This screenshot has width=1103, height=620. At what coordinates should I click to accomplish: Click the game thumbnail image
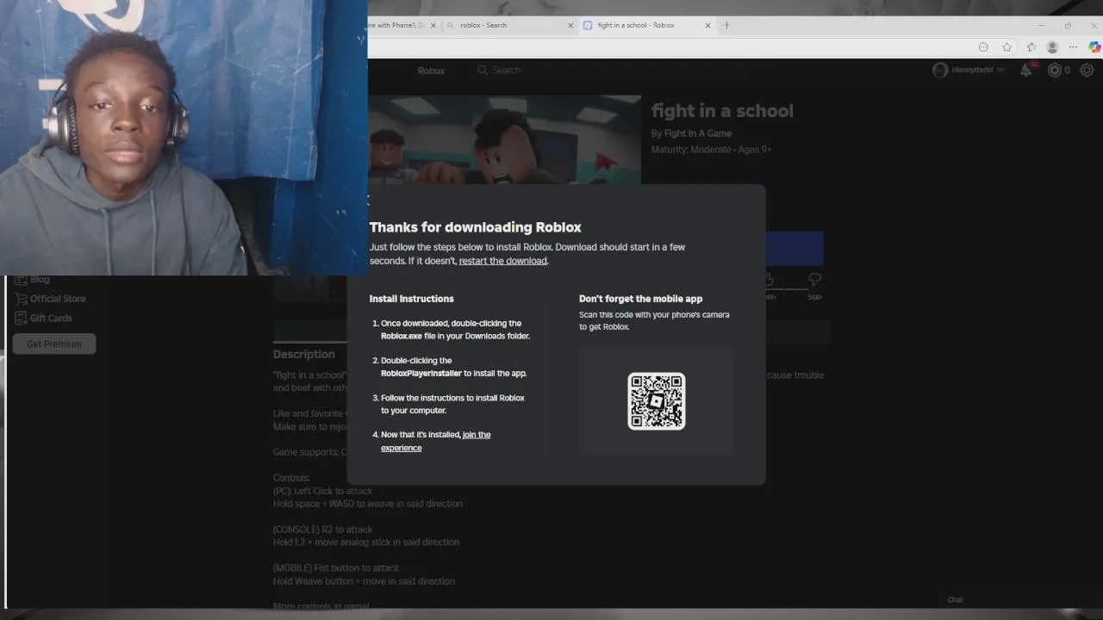point(504,139)
